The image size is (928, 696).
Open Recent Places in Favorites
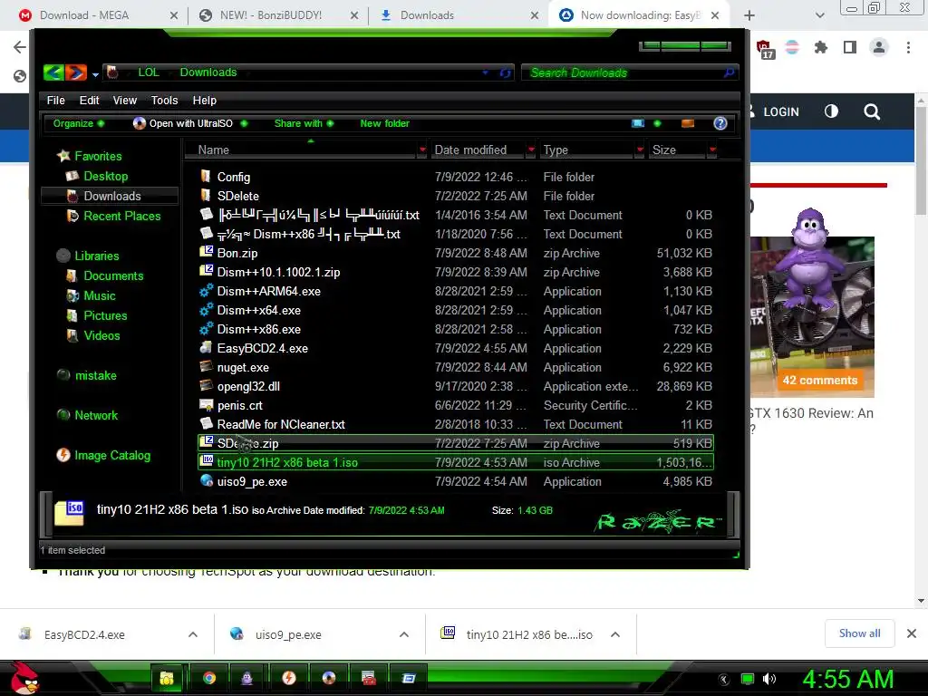click(x=122, y=216)
